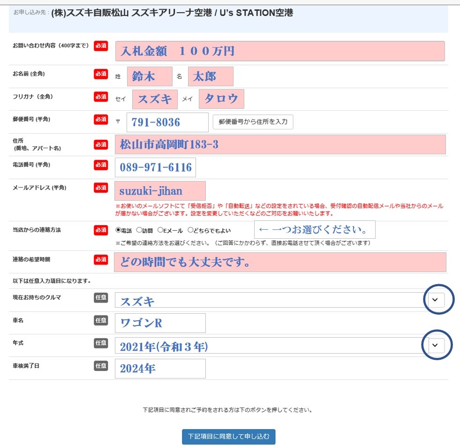Screen dimensions: 460x446
Task: Click the 必須 badge next to メールアドレス
Action: (101, 188)
